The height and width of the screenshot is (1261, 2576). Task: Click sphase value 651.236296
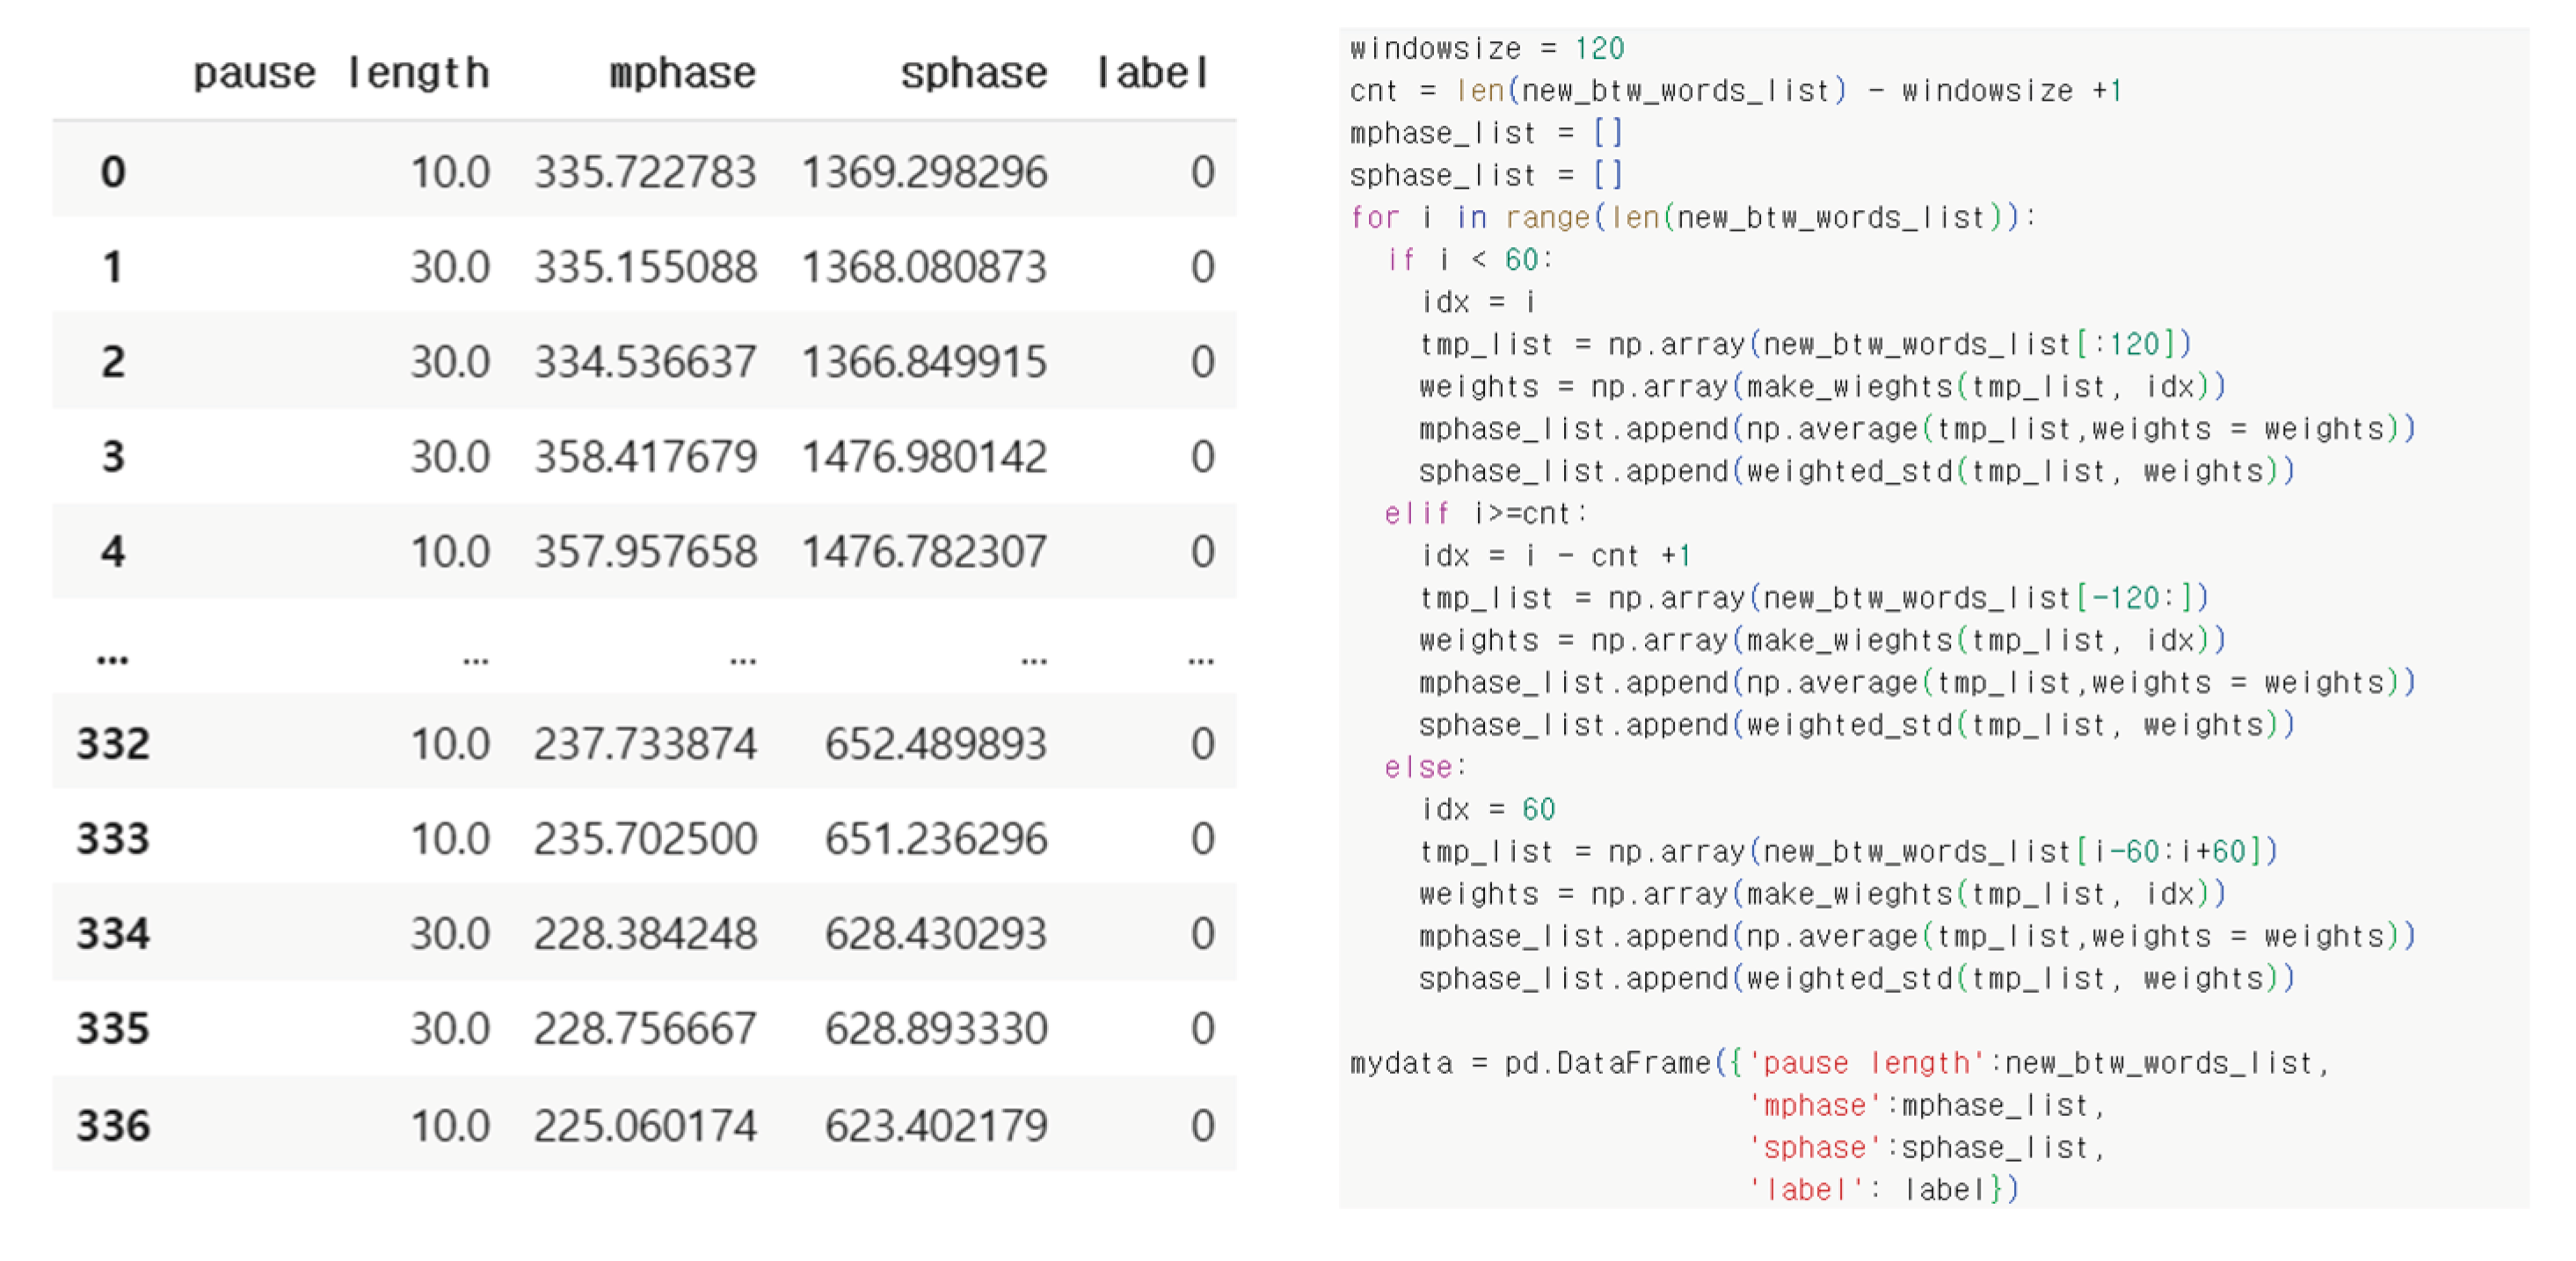pyautogui.click(x=936, y=838)
